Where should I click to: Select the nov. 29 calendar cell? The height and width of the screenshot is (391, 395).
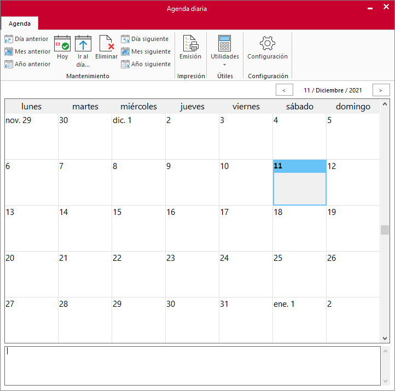coord(32,137)
